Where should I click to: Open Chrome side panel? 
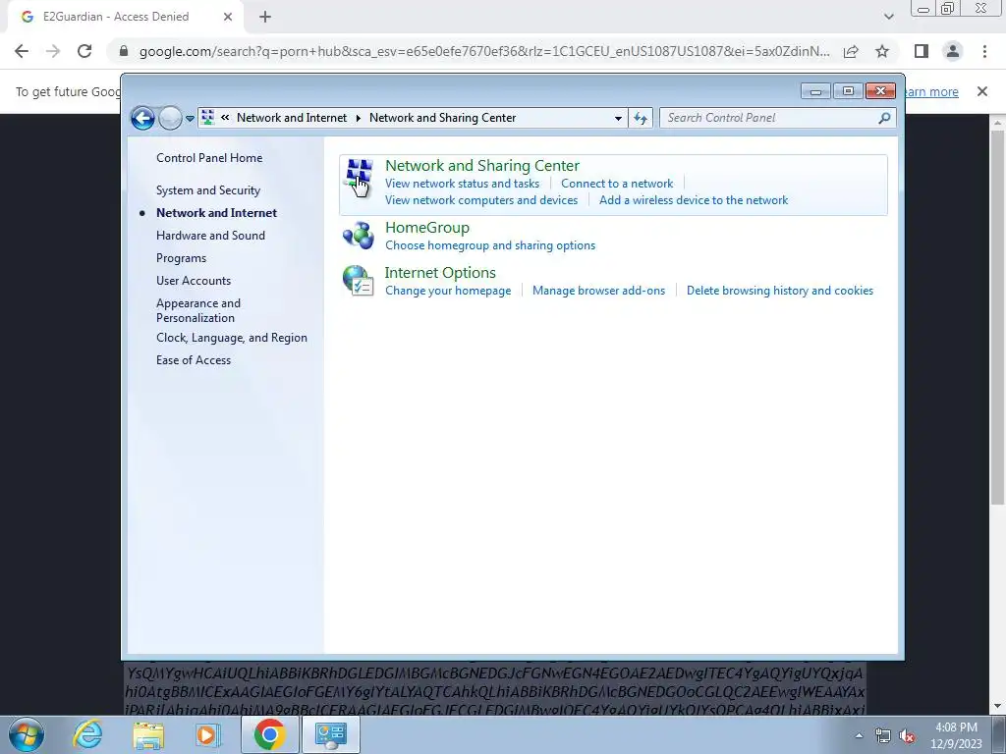[922, 51]
